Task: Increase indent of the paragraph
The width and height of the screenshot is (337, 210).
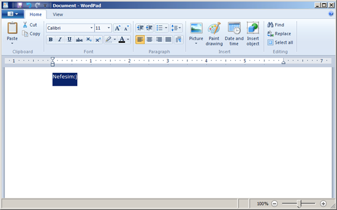Action: (x=149, y=28)
